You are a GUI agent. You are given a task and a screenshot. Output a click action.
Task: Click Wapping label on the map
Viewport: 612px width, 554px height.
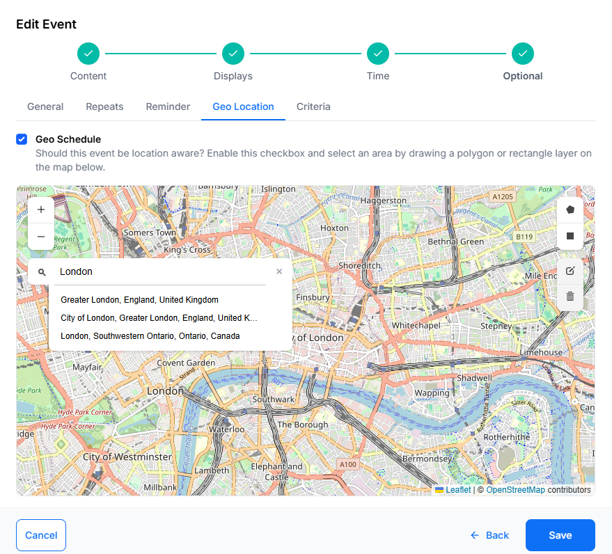432,393
